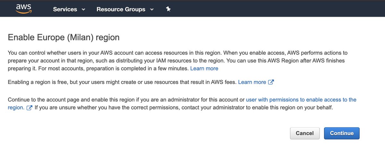The height and width of the screenshot is (155, 385).
Task: Click the pushpin shortcut icon in navbar
Action: pyautogui.click(x=168, y=9)
